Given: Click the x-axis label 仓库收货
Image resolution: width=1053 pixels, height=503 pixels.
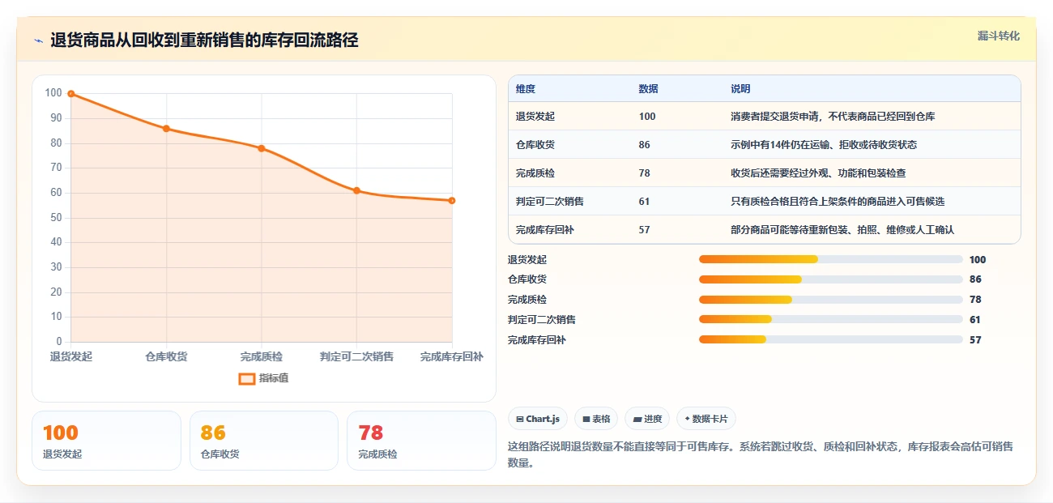Looking at the screenshot, I should 166,356.
